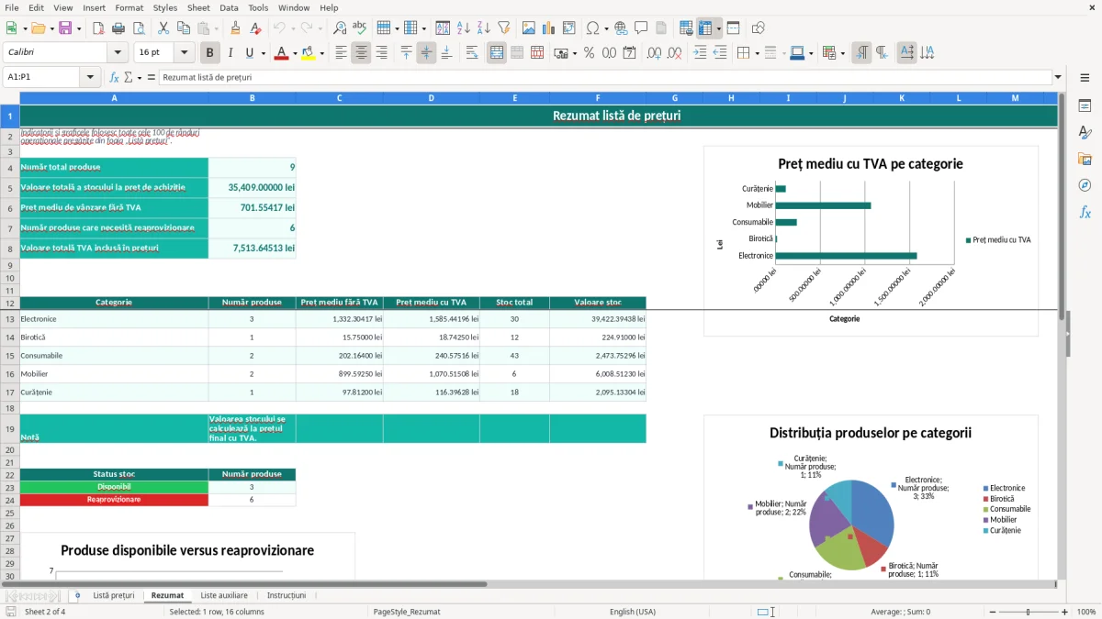Insert Hyperlink globe icon
The image size is (1102, 619).
tap(621, 28)
